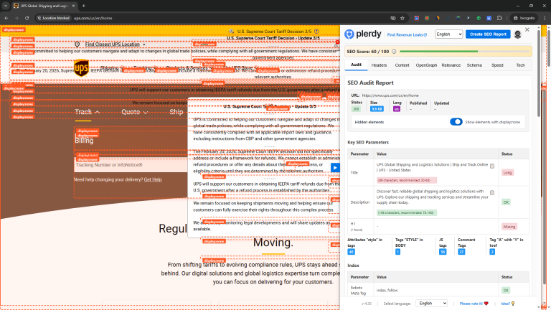The image size is (551, 310).
Task: Open the Find Revenue Leaks link
Action: [x=407, y=34]
